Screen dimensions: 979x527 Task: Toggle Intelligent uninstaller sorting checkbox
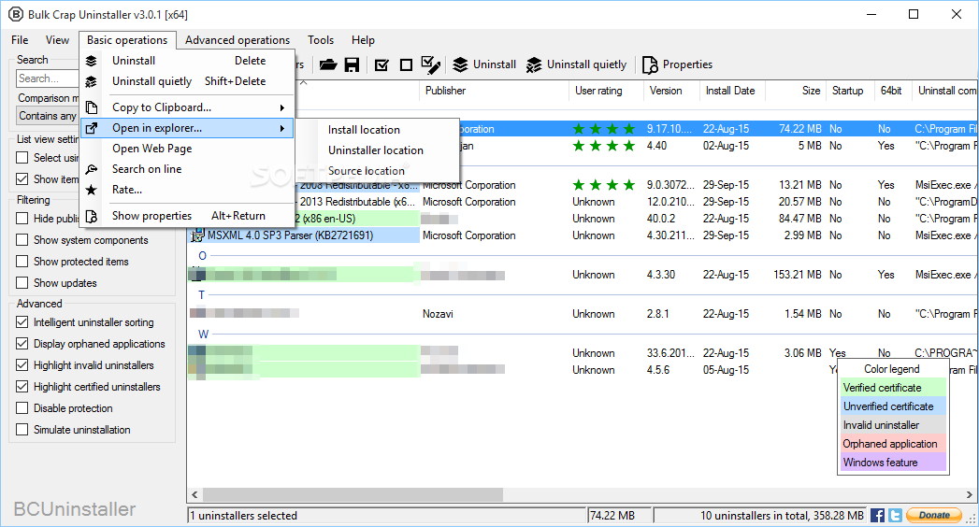(x=22, y=322)
